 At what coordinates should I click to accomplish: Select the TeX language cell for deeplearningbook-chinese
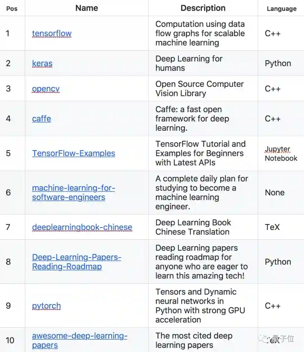pos(272,227)
